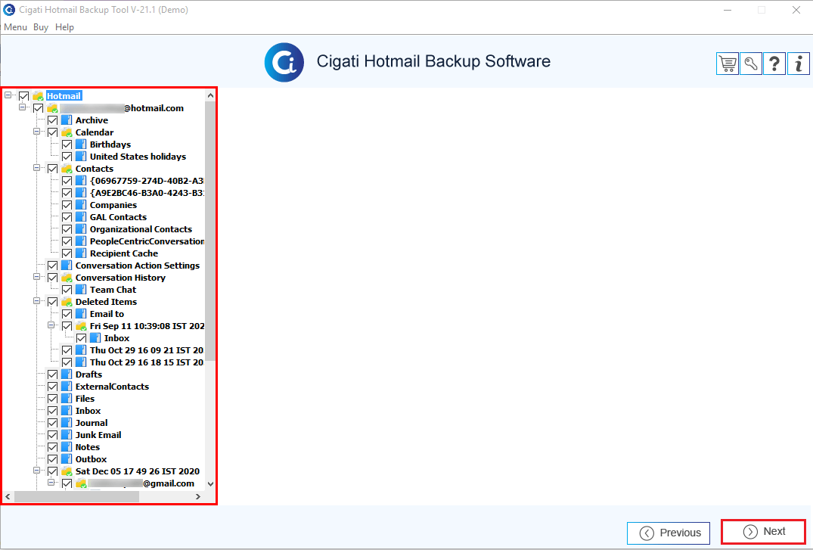
Task: Collapse the Hotmail root node
Action: coord(8,95)
